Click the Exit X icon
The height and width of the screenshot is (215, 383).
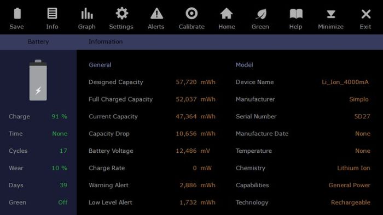pos(366,14)
